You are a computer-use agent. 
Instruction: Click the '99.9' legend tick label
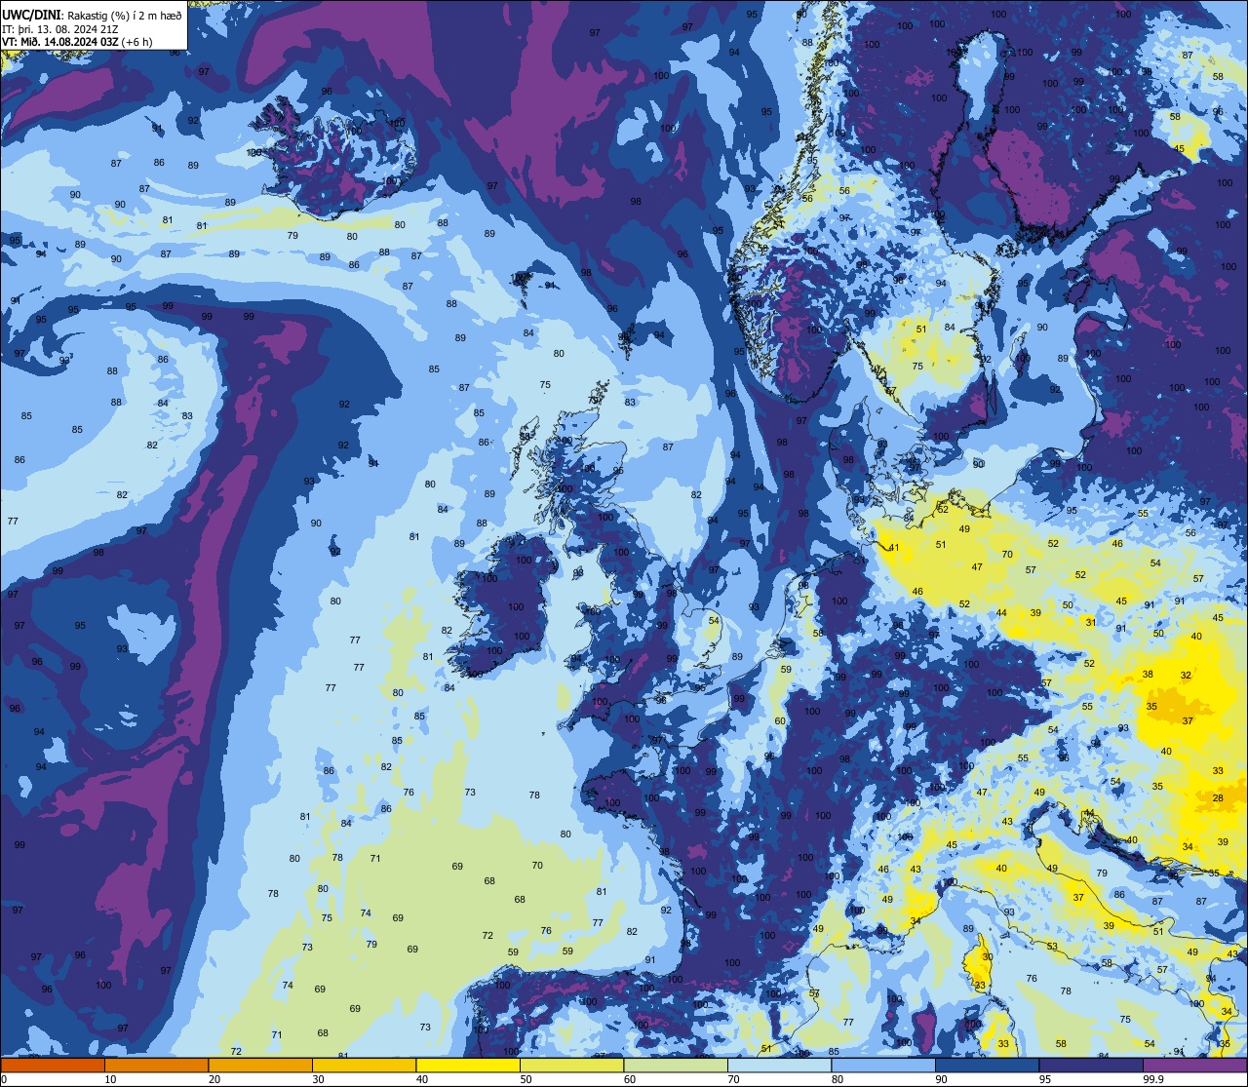(1154, 1079)
